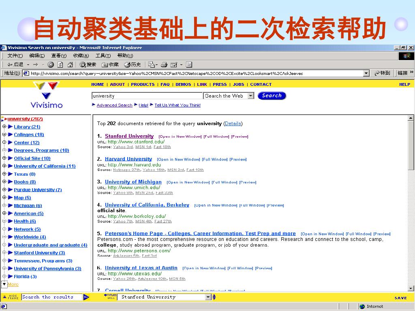Refresh the page with refresh icon
This screenshot has height=311, width=415.
[60, 64]
